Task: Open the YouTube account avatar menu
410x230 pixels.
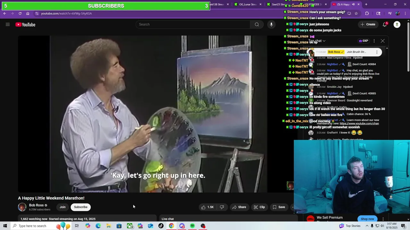Action: pos(397,25)
